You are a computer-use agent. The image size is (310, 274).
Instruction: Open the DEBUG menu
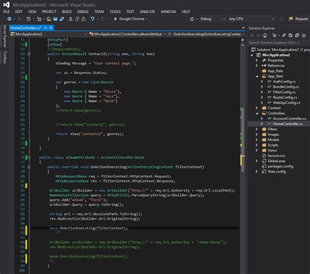point(83,12)
